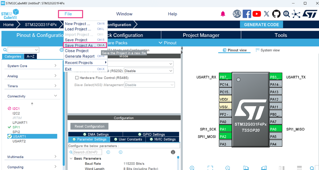319x170 pixels.
Task: Open the YouTube icon link
Action: (x=257, y=14)
